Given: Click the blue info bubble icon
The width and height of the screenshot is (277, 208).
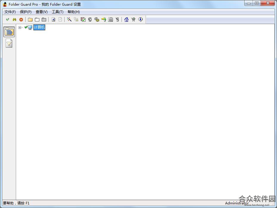Looking at the screenshot, I should tap(141, 19).
